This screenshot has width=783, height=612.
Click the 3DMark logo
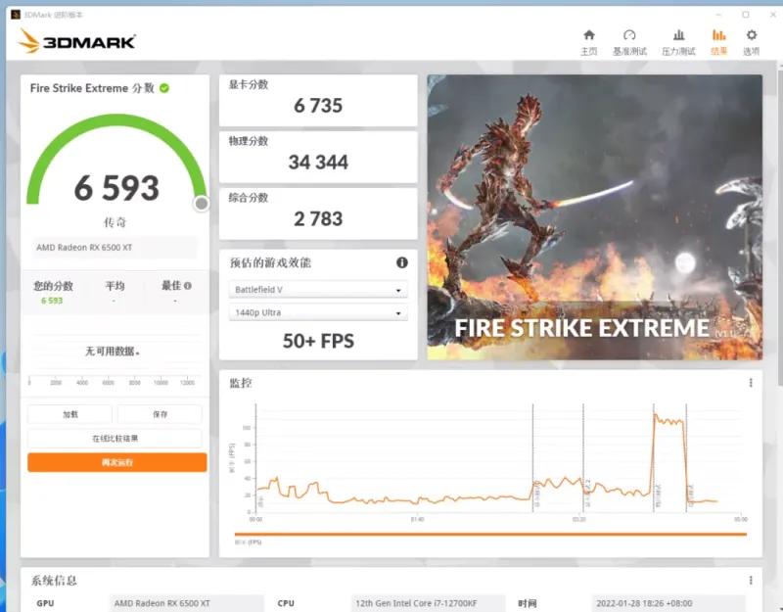point(77,41)
